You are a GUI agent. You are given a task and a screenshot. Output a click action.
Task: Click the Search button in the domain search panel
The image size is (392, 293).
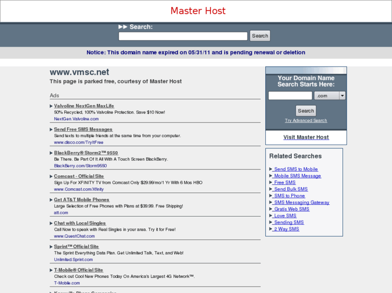click(306, 111)
